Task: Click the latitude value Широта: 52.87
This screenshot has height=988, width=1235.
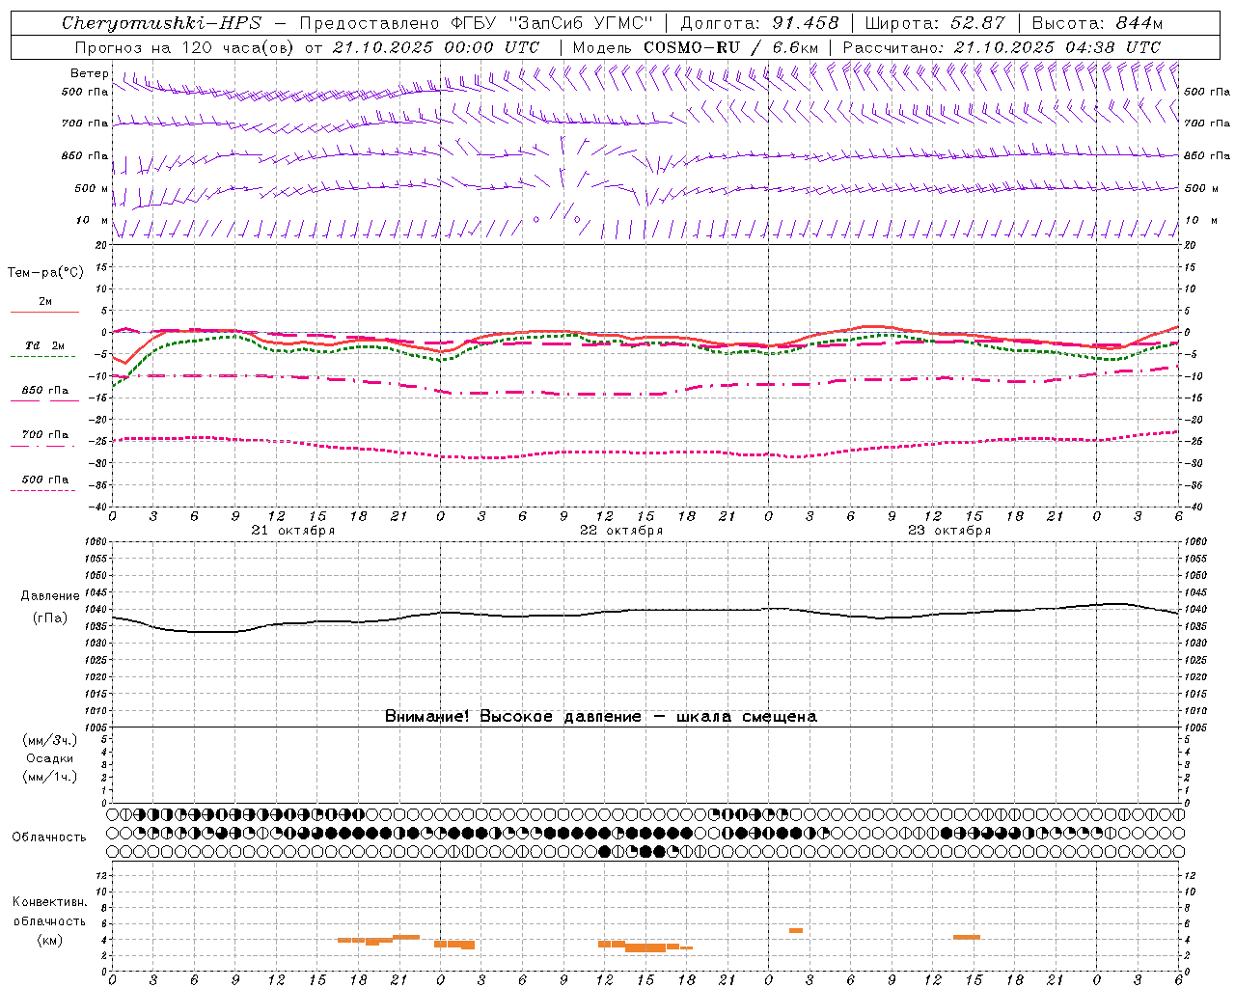Action: [x=935, y=23]
